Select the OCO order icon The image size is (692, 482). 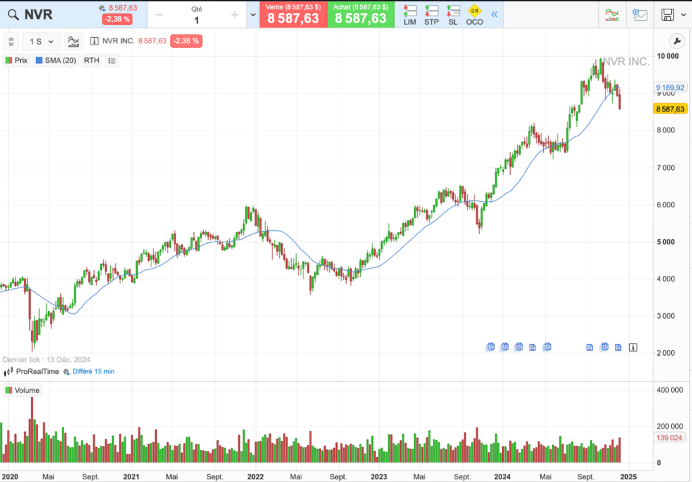pyautogui.click(x=474, y=15)
